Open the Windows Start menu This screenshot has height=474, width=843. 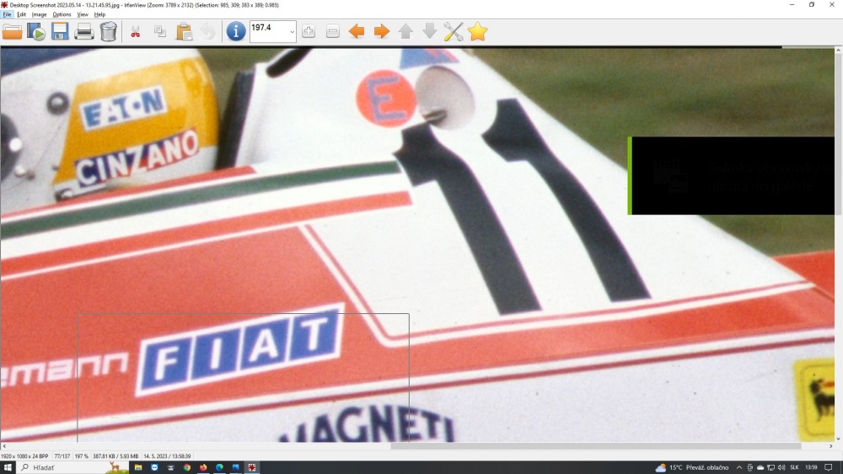[8, 467]
